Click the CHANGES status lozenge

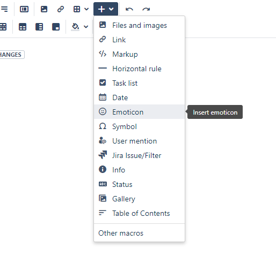click(x=12, y=55)
